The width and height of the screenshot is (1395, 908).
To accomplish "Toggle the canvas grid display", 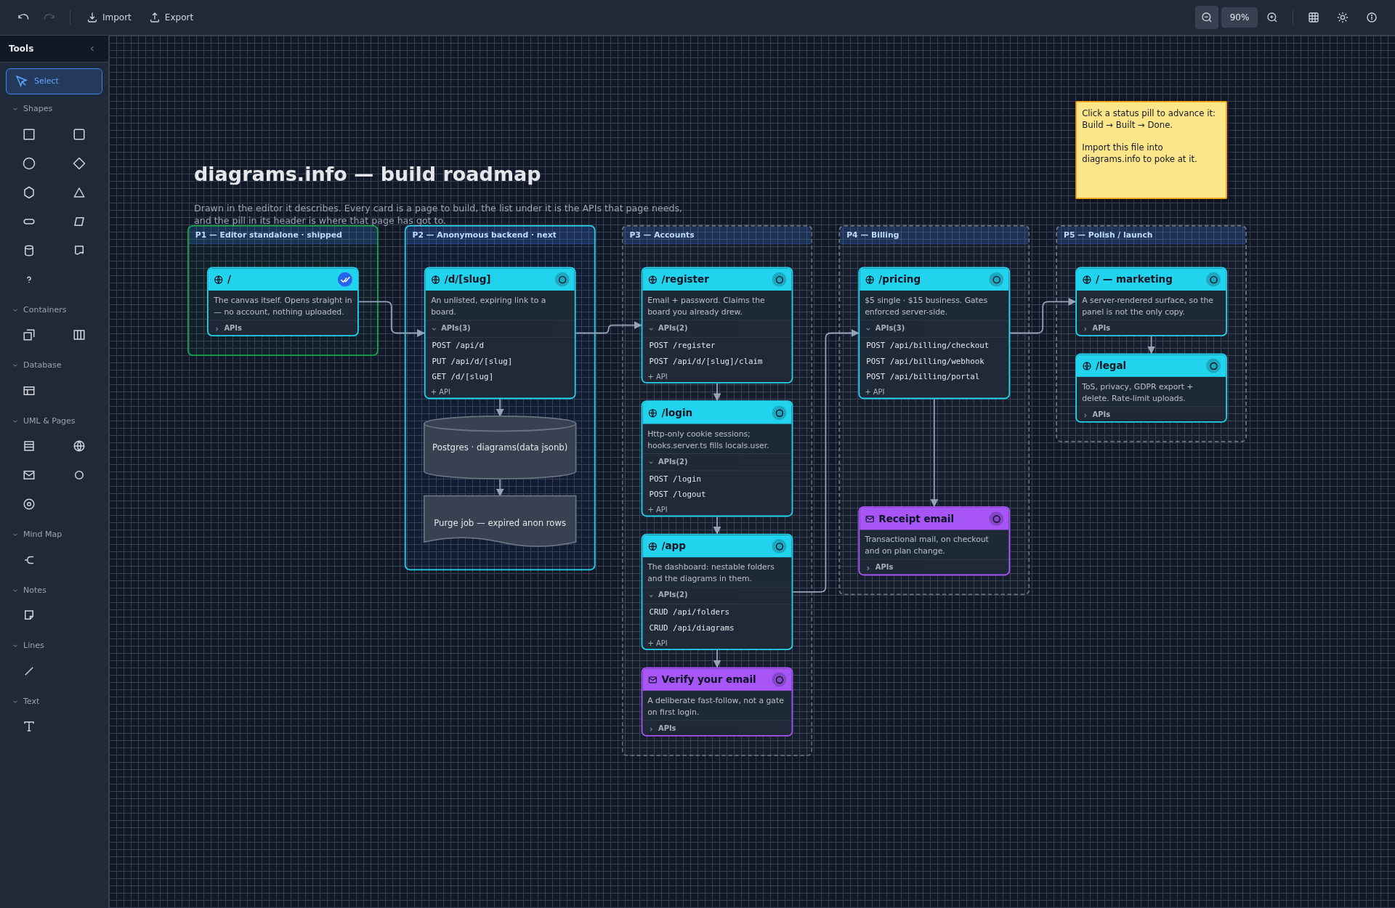I will pos(1314,17).
